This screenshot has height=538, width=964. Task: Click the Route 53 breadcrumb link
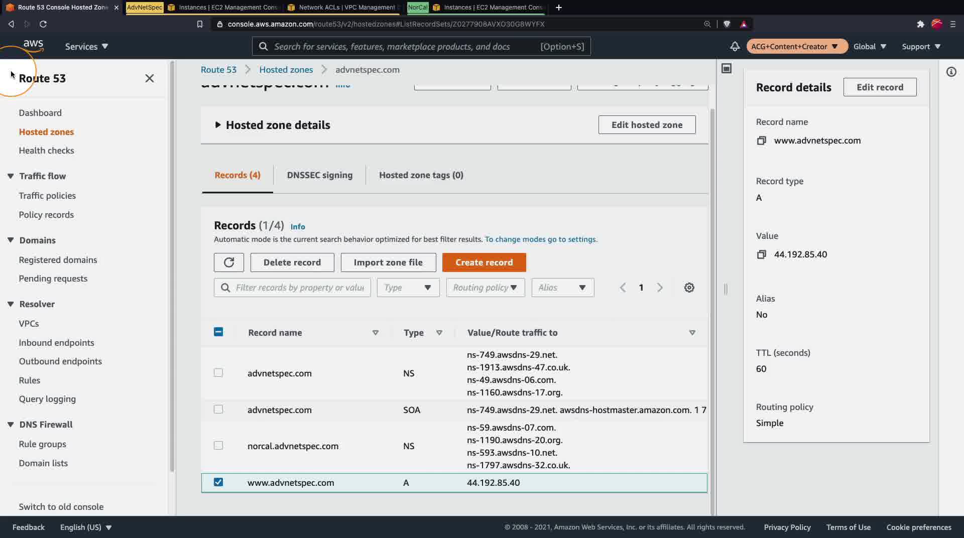(218, 70)
